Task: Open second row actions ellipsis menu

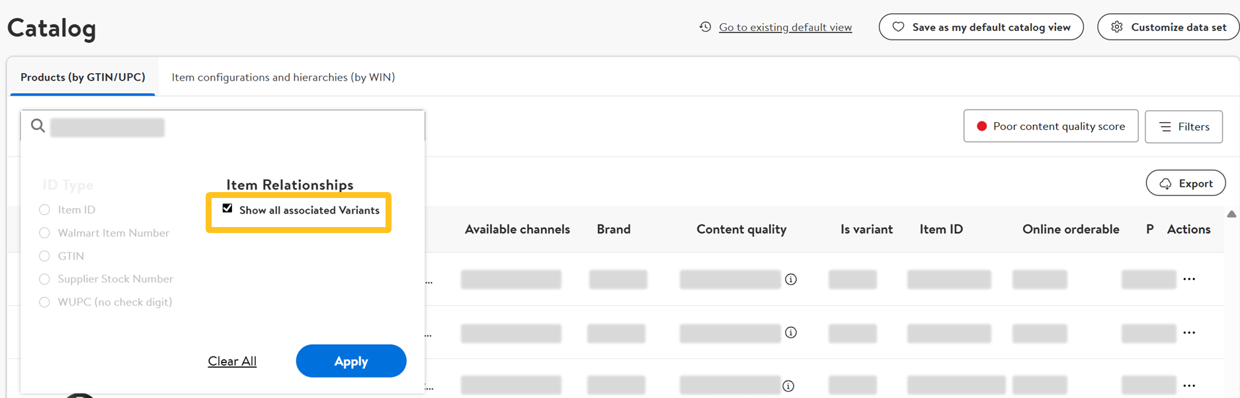Action: [x=1189, y=333]
